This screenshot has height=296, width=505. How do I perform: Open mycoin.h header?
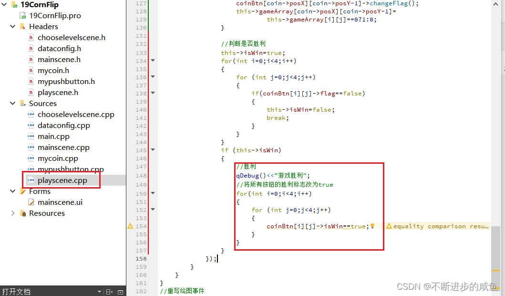53,70
